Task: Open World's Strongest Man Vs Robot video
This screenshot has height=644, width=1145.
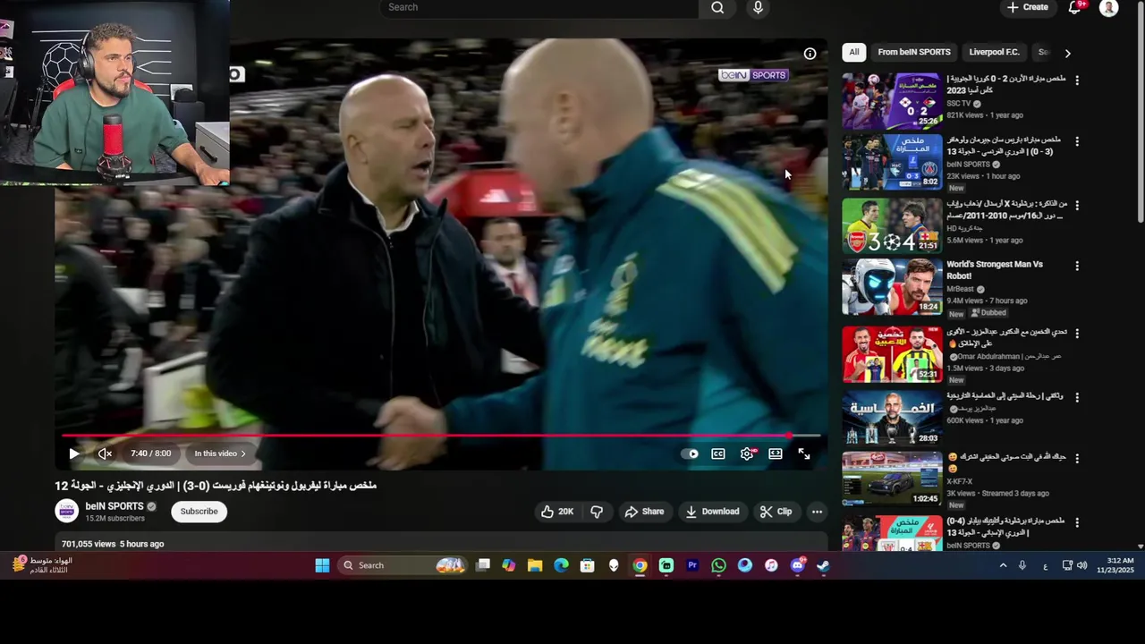Action: click(995, 270)
